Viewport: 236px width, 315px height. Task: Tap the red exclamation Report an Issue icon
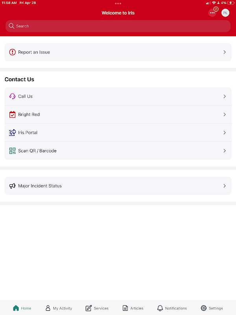click(x=13, y=52)
